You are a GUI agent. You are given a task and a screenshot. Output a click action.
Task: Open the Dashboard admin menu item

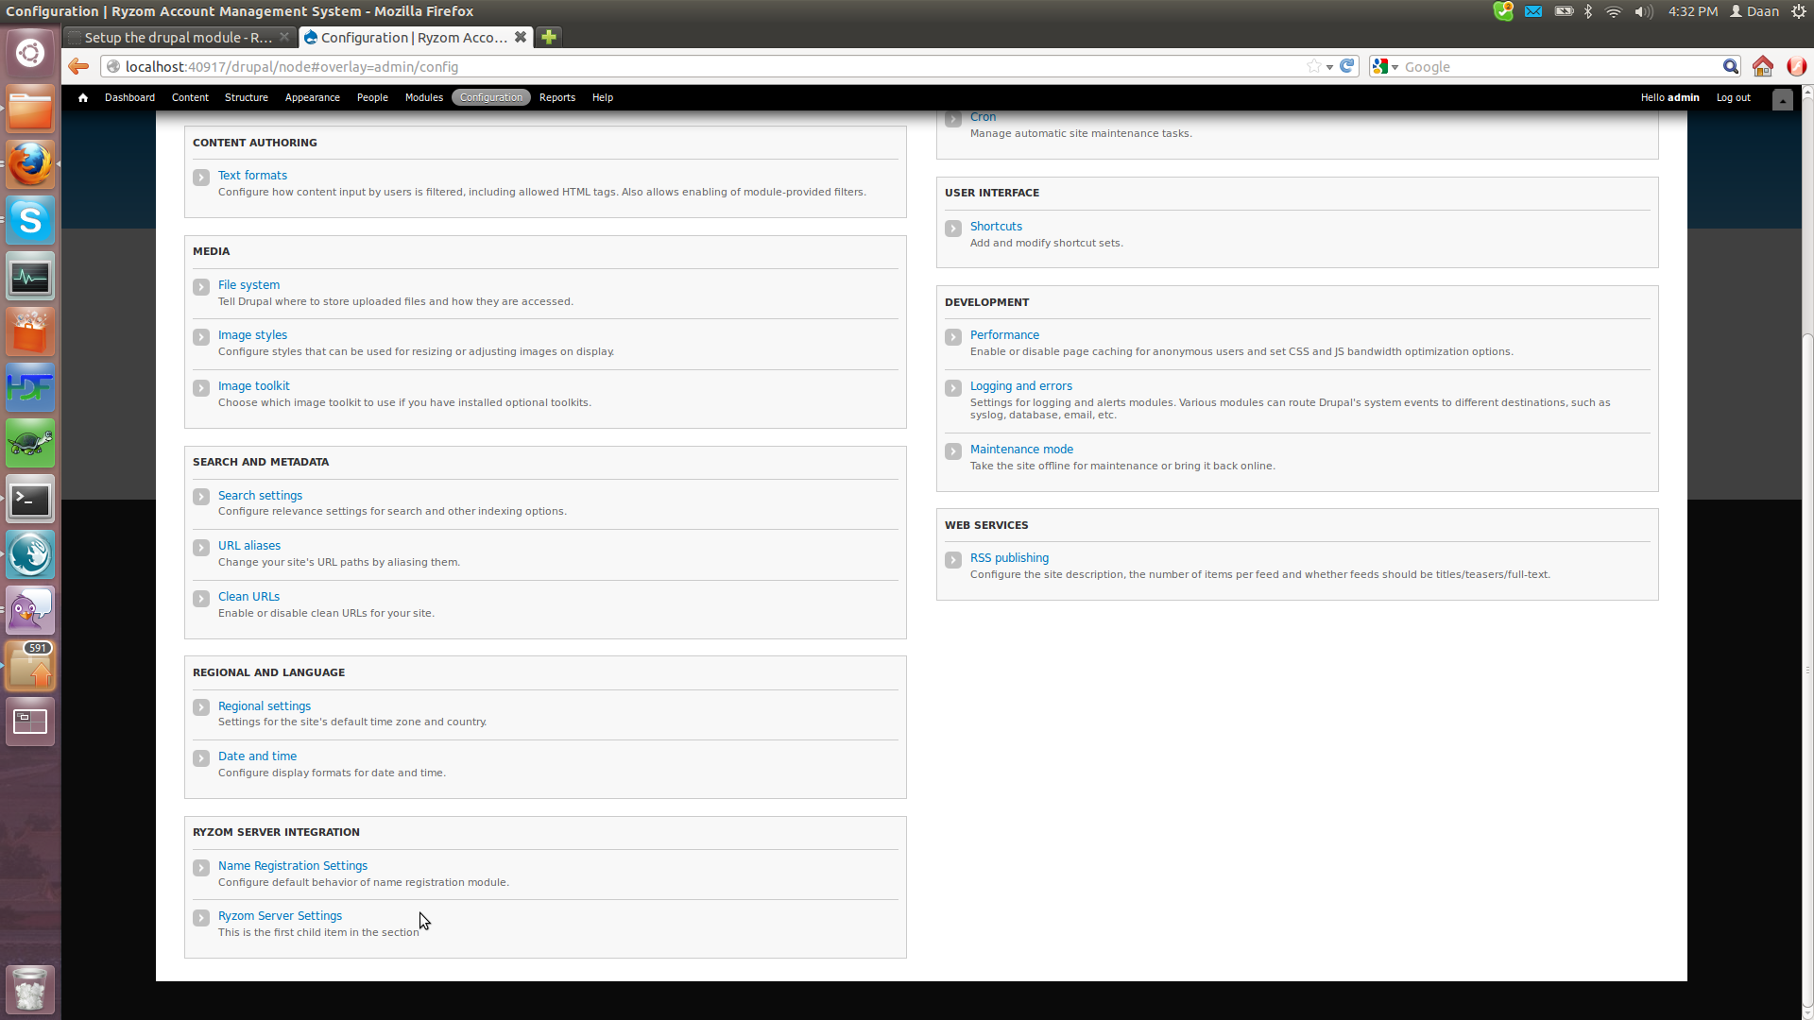129,97
